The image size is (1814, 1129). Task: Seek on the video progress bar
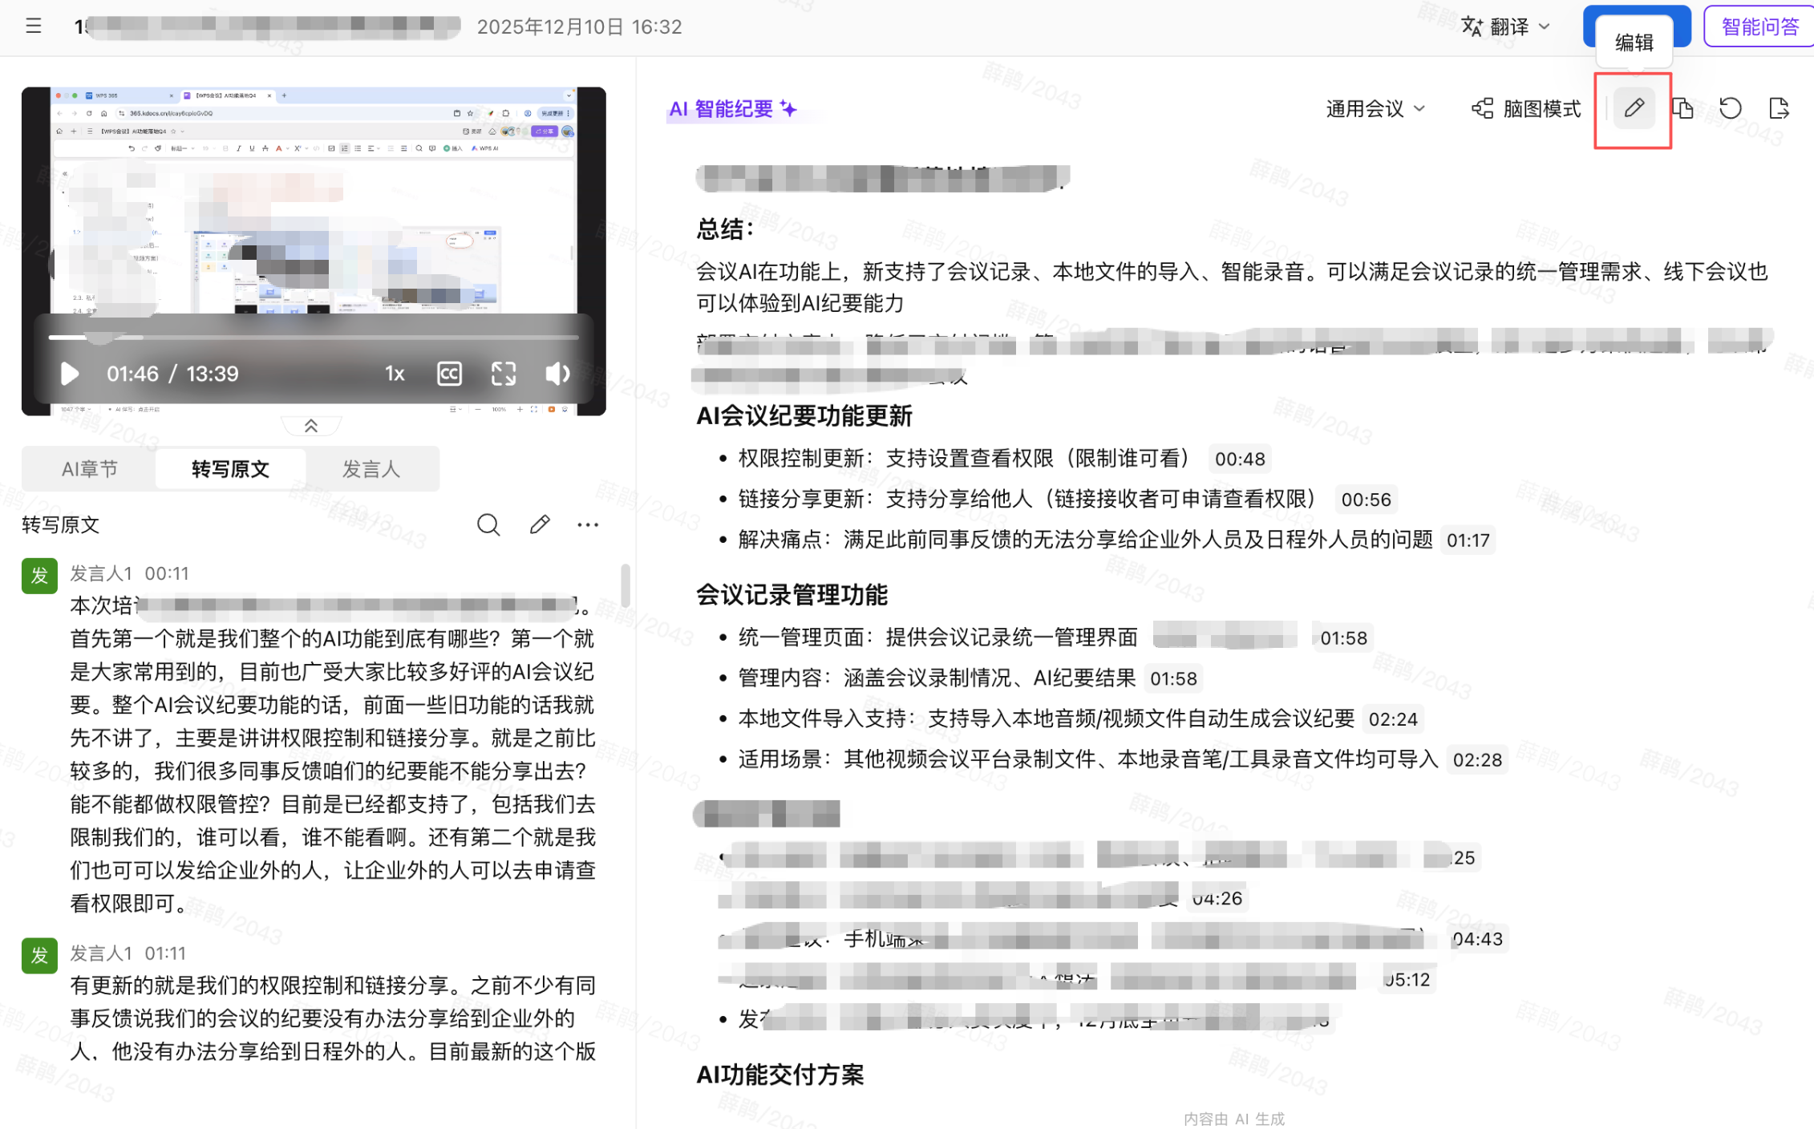pos(314,338)
